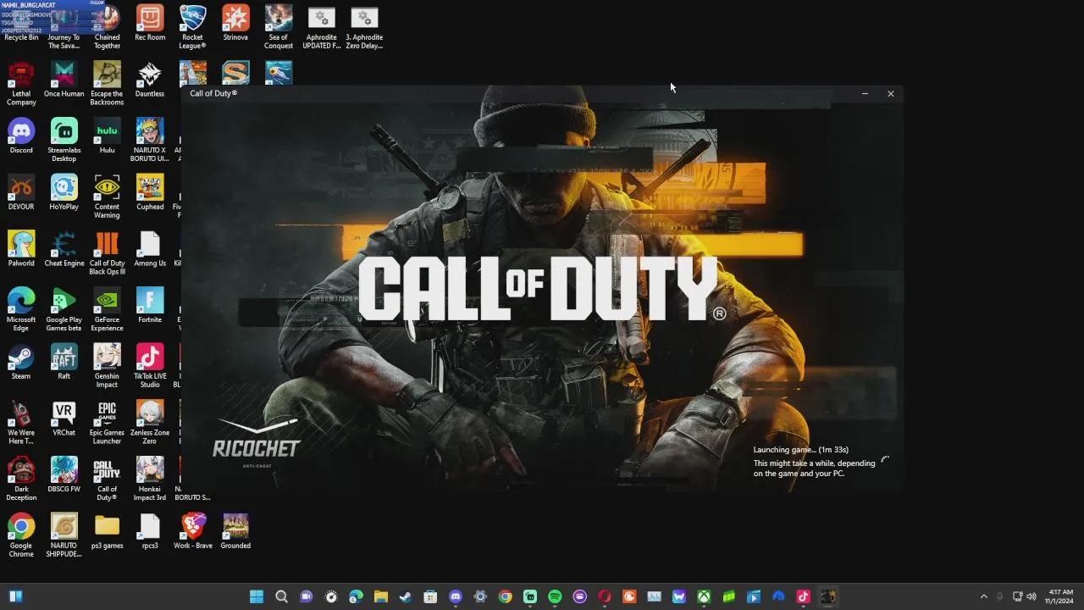Image resolution: width=1084 pixels, height=610 pixels.
Task: Open the Hulu desktop shortcut
Action: (107, 136)
